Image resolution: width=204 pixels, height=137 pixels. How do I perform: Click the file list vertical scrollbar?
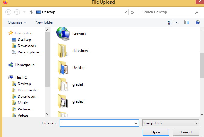pos(202,65)
